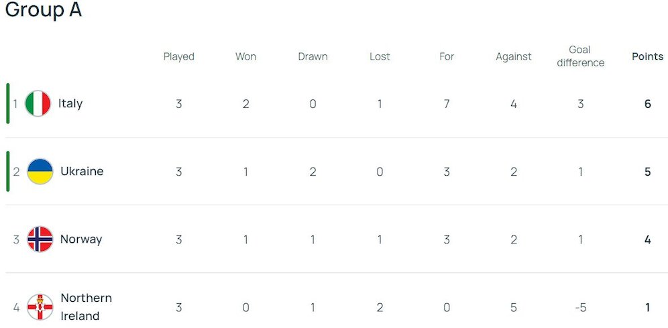Click the Lost column header
Viewport: 668px width, 328px height.
tap(380, 56)
